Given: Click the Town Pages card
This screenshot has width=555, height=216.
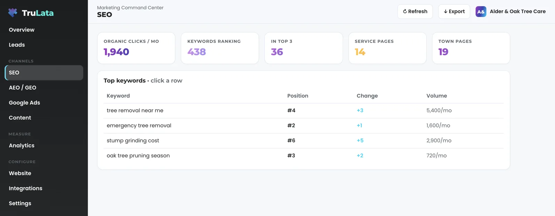Looking at the screenshot, I should coord(471,48).
